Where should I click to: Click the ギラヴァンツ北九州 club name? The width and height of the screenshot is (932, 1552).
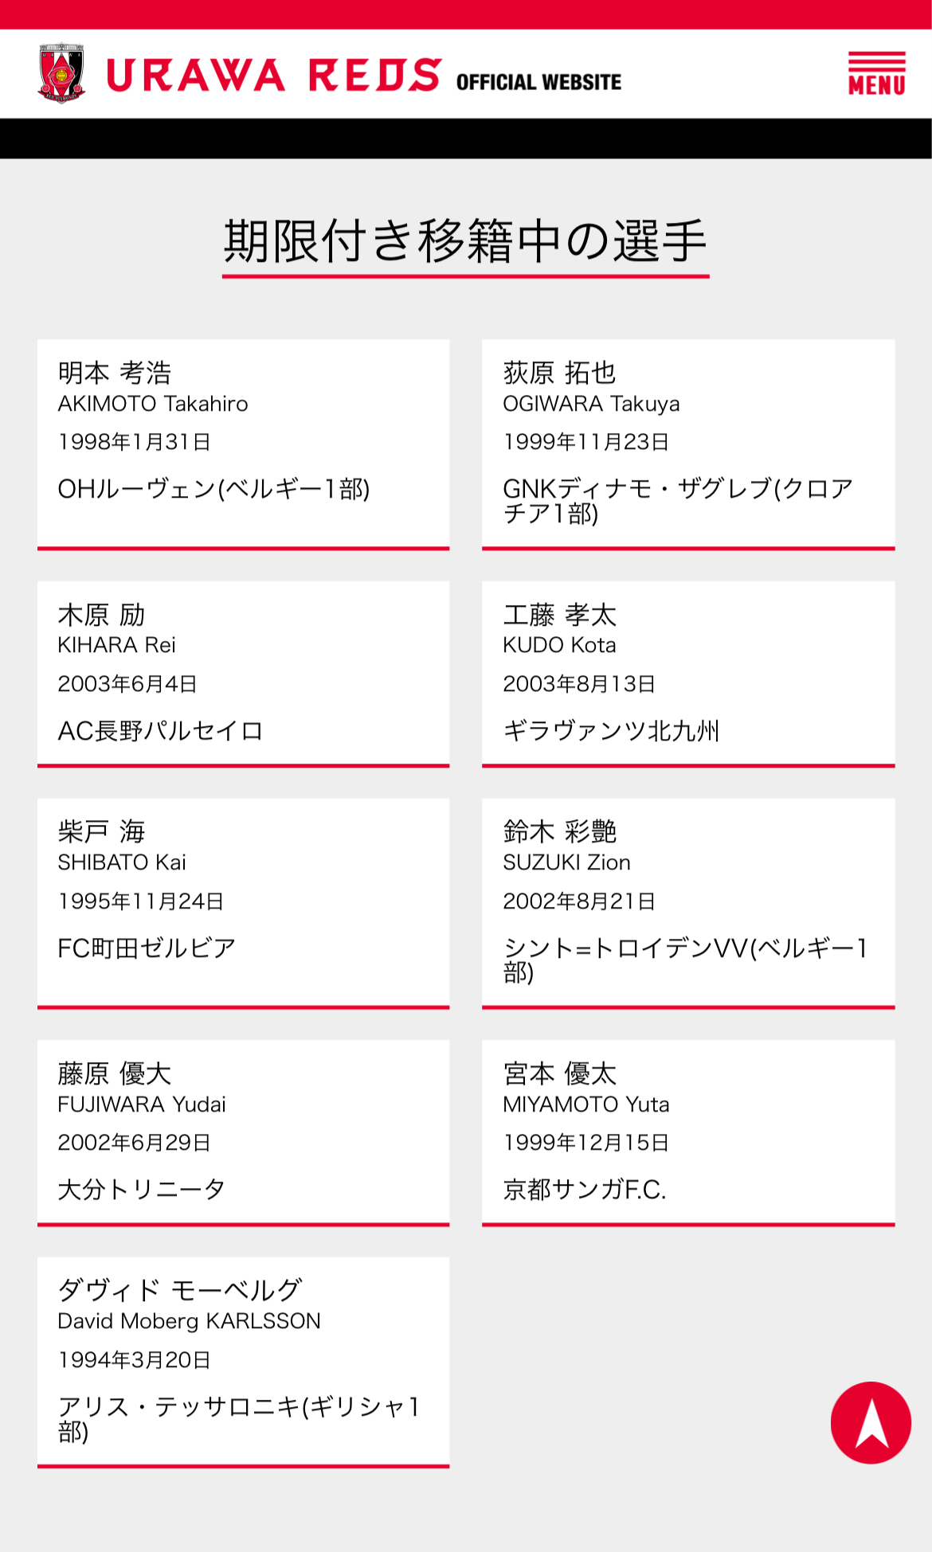coord(611,730)
